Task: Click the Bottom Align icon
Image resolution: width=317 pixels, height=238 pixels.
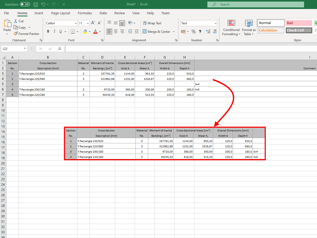Action: 122,23
